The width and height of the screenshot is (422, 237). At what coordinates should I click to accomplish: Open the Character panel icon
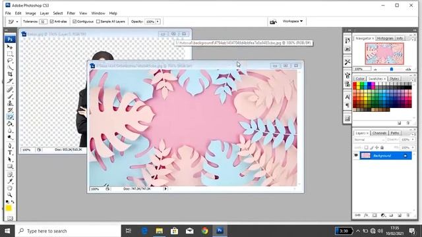tap(347, 97)
